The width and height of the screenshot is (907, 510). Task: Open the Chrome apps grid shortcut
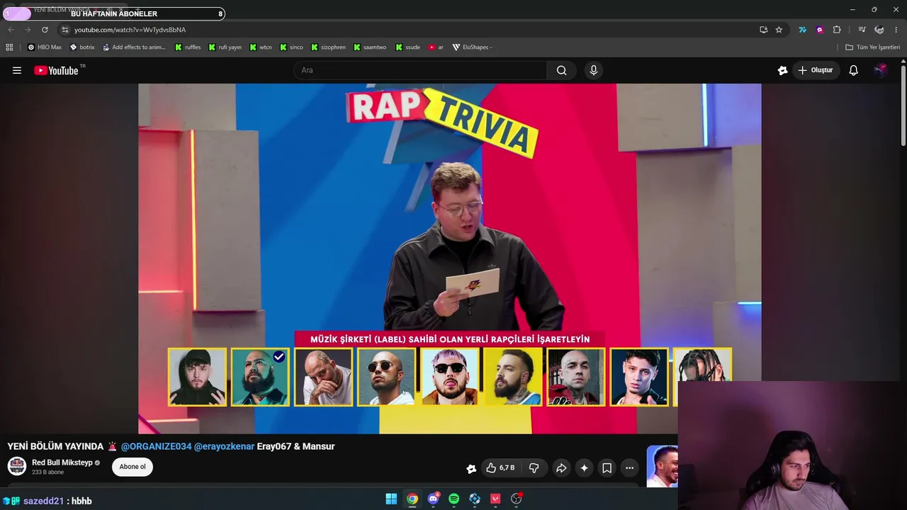(9, 47)
